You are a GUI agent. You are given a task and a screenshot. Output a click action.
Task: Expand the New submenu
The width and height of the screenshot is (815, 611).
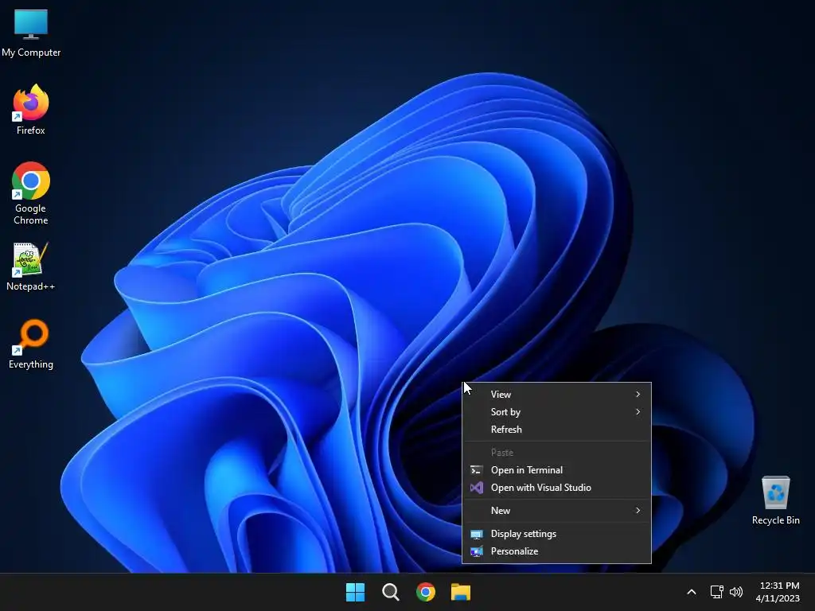tap(556, 511)
